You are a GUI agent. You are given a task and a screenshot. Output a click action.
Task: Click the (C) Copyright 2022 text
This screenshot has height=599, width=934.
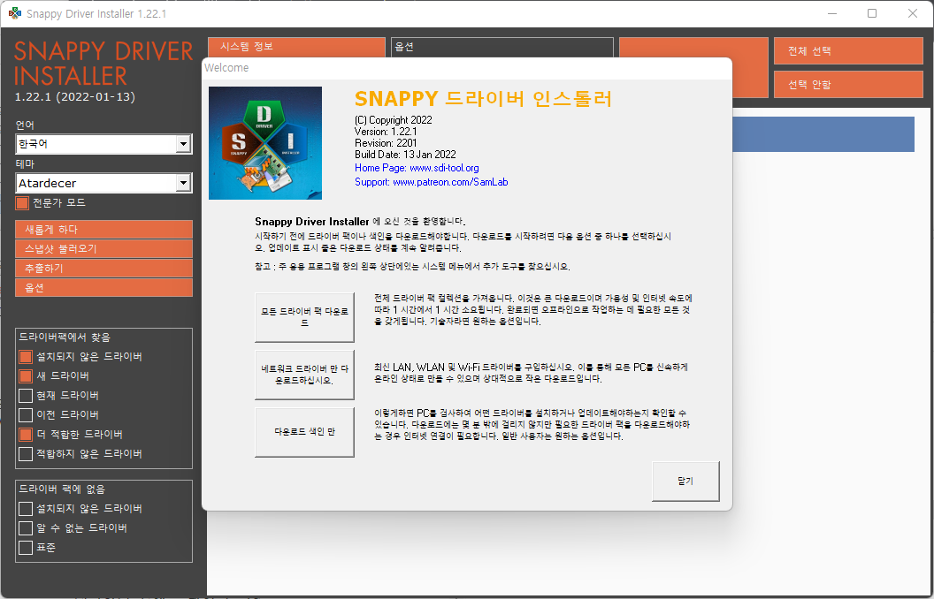pos(393,120)
